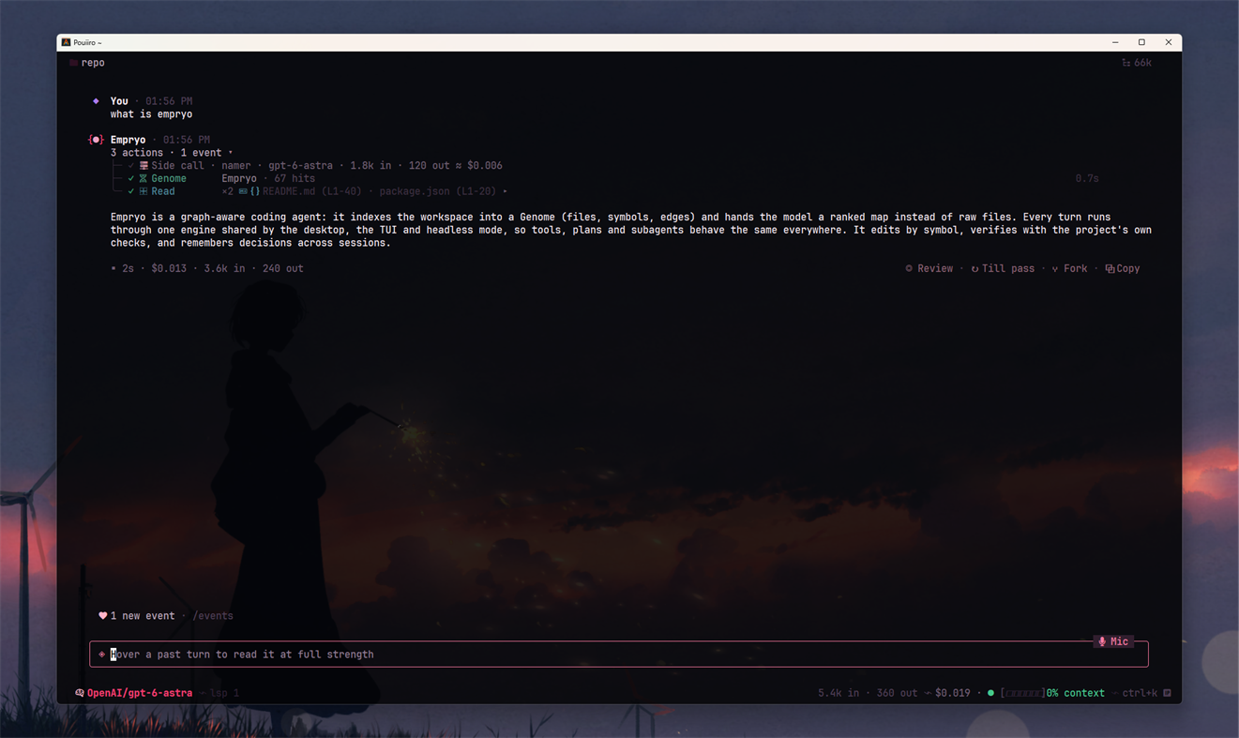This screenshot has height=738, width=1239.
Task: Click the purple diamond icon beside You
Action: pos(96,100)
